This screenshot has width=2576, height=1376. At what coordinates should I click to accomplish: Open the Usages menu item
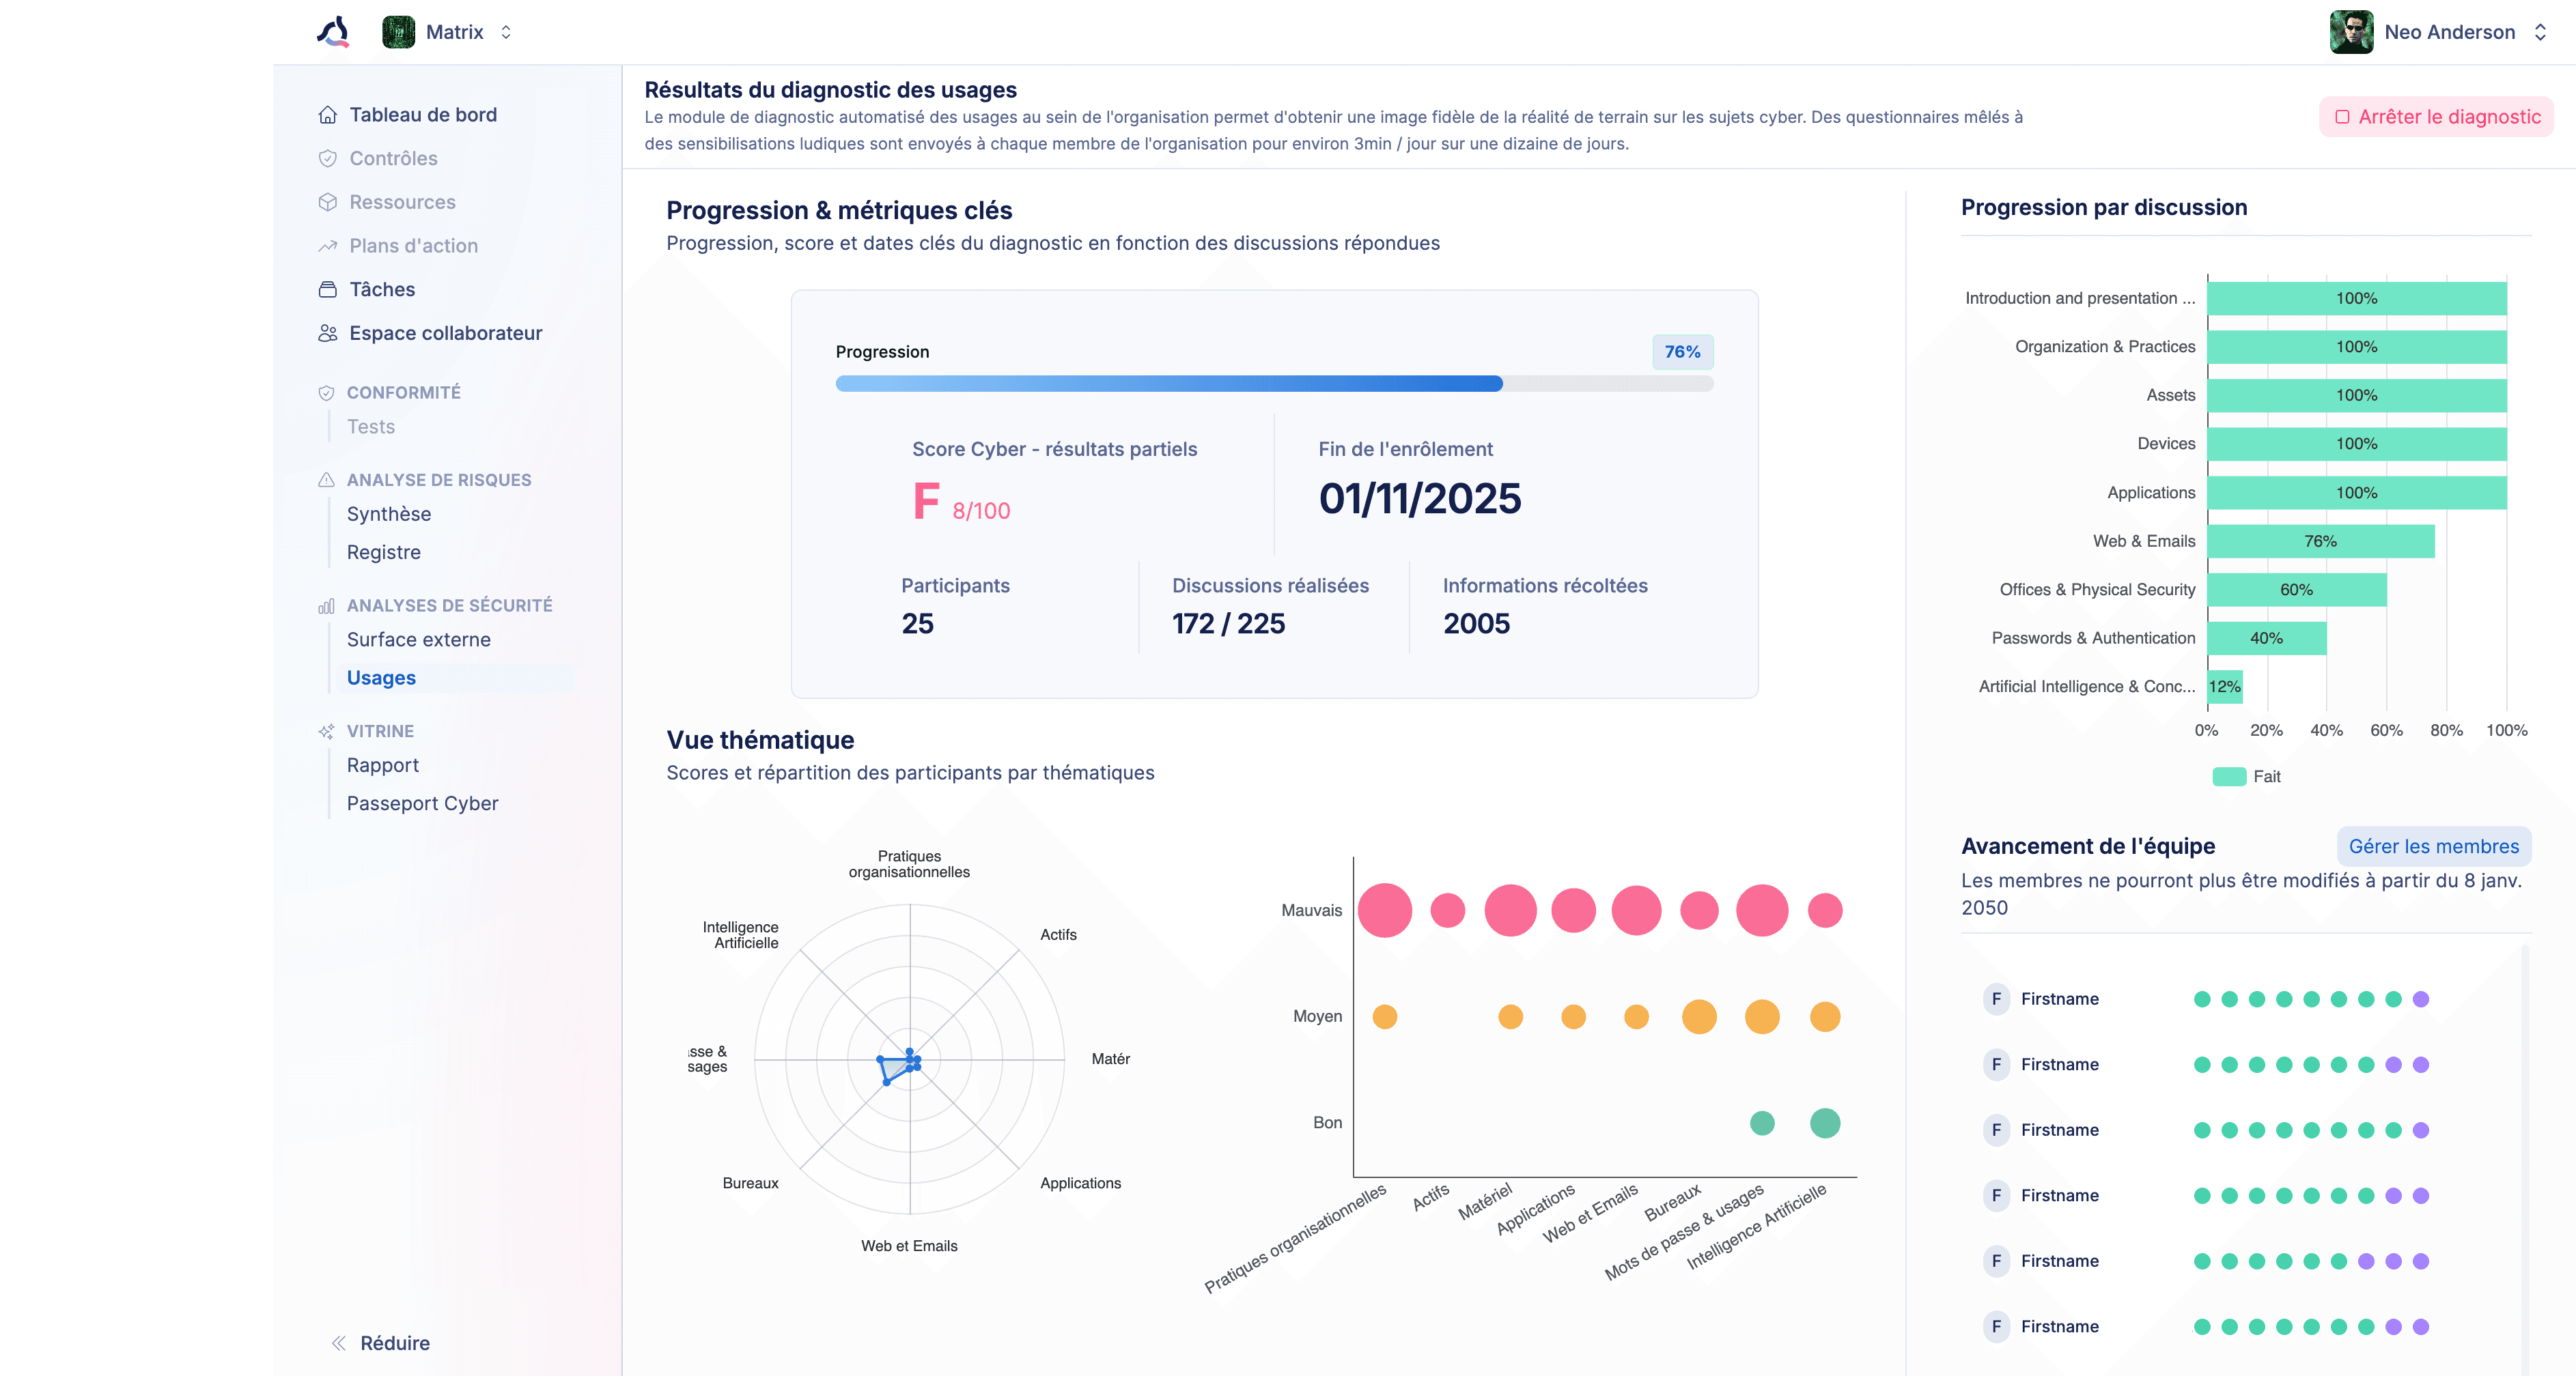(381, 678)
